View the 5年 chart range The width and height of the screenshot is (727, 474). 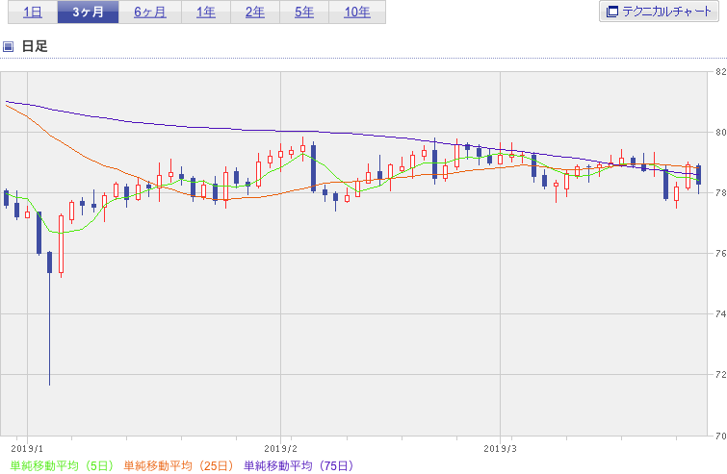pyautogui.click(x=304, y=12)
